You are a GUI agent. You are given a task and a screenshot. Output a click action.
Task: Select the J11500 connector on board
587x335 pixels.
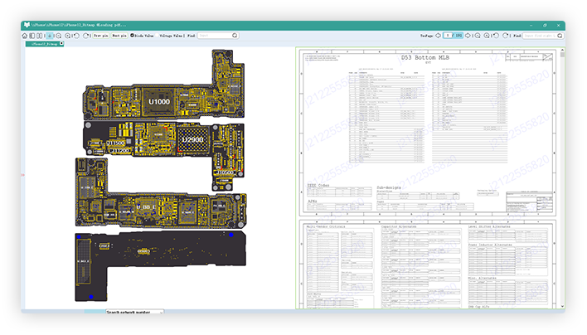coord(115,143)
